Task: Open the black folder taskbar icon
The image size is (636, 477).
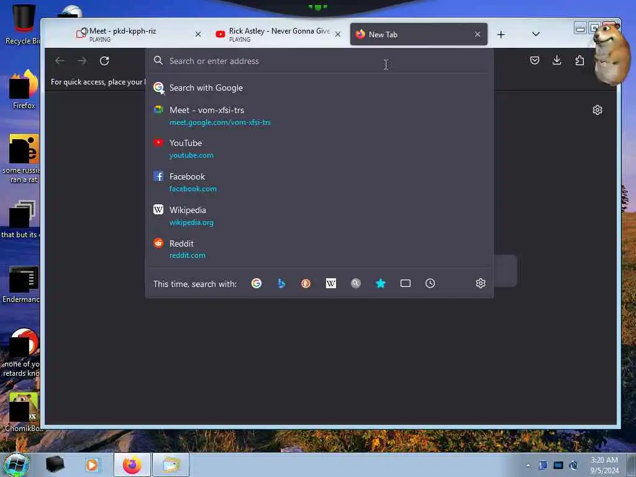Action: pos(55,465)
